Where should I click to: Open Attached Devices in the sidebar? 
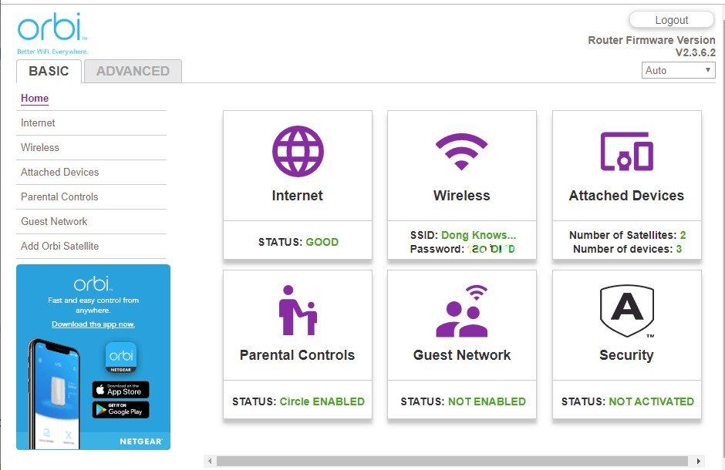[x=59, y=173]
